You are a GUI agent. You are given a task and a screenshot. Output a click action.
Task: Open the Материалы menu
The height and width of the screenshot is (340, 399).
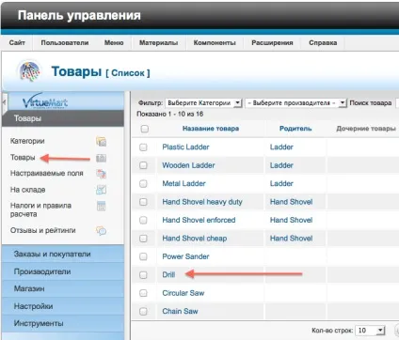[x=159, y=43]
